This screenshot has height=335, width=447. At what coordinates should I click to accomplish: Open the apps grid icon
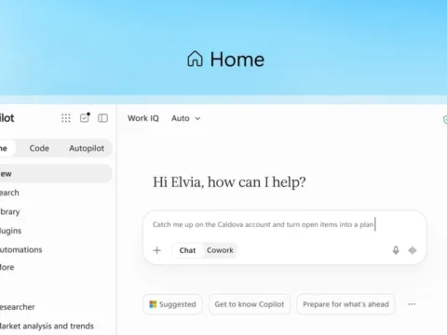click(66, 118)
